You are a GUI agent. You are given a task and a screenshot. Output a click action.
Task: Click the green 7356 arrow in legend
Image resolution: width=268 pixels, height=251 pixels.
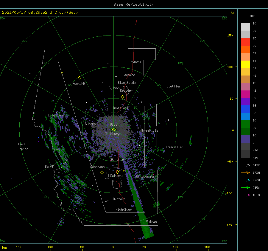[245, 188]
